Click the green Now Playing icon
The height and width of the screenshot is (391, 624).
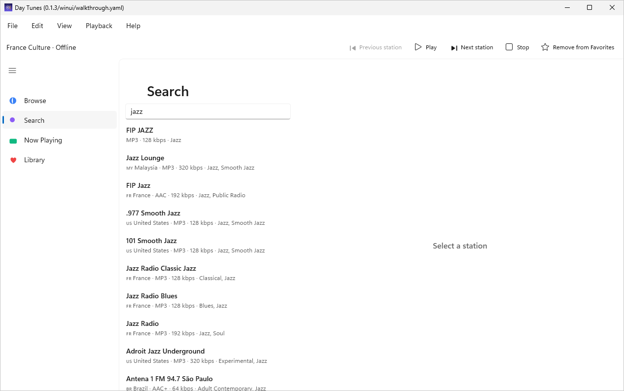pyautogui.click(x=13, y=141)
